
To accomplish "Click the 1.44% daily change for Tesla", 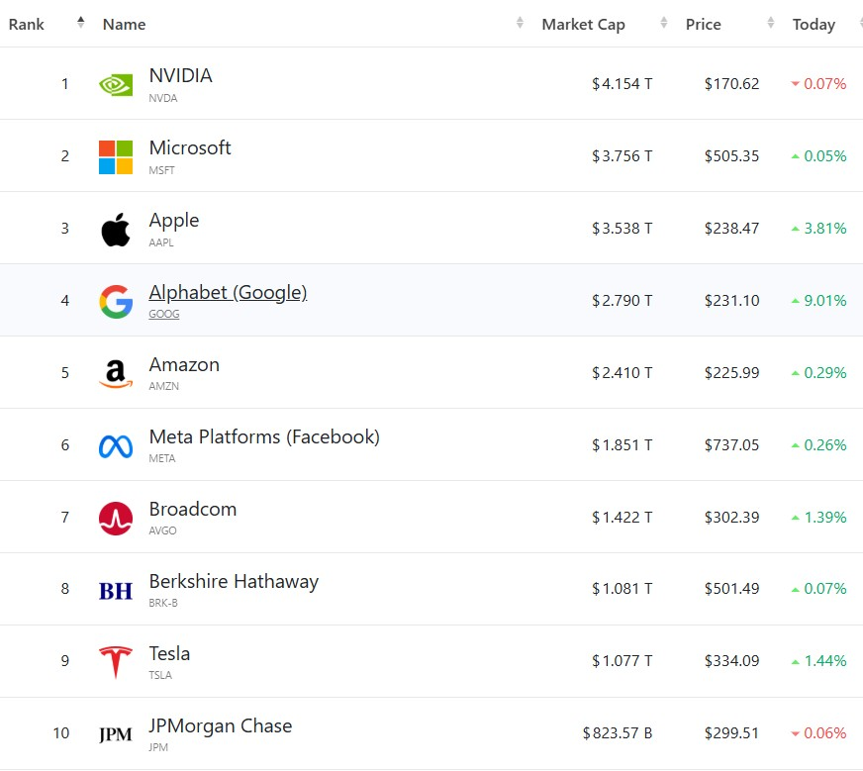I will click(819, 661).
